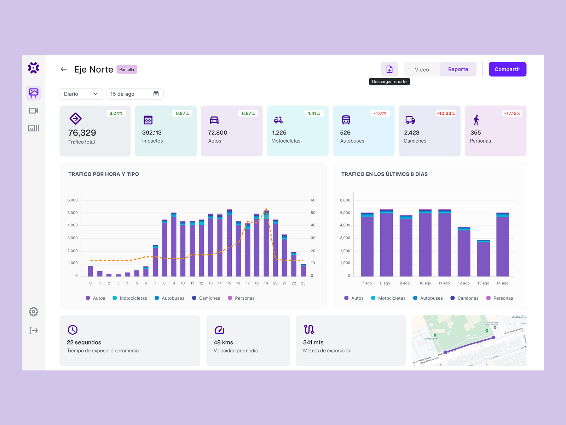Viewport: 566px width, 425px height.
Task: Toggle Autos legend in 8-day chart
Action: pos(354,298)
